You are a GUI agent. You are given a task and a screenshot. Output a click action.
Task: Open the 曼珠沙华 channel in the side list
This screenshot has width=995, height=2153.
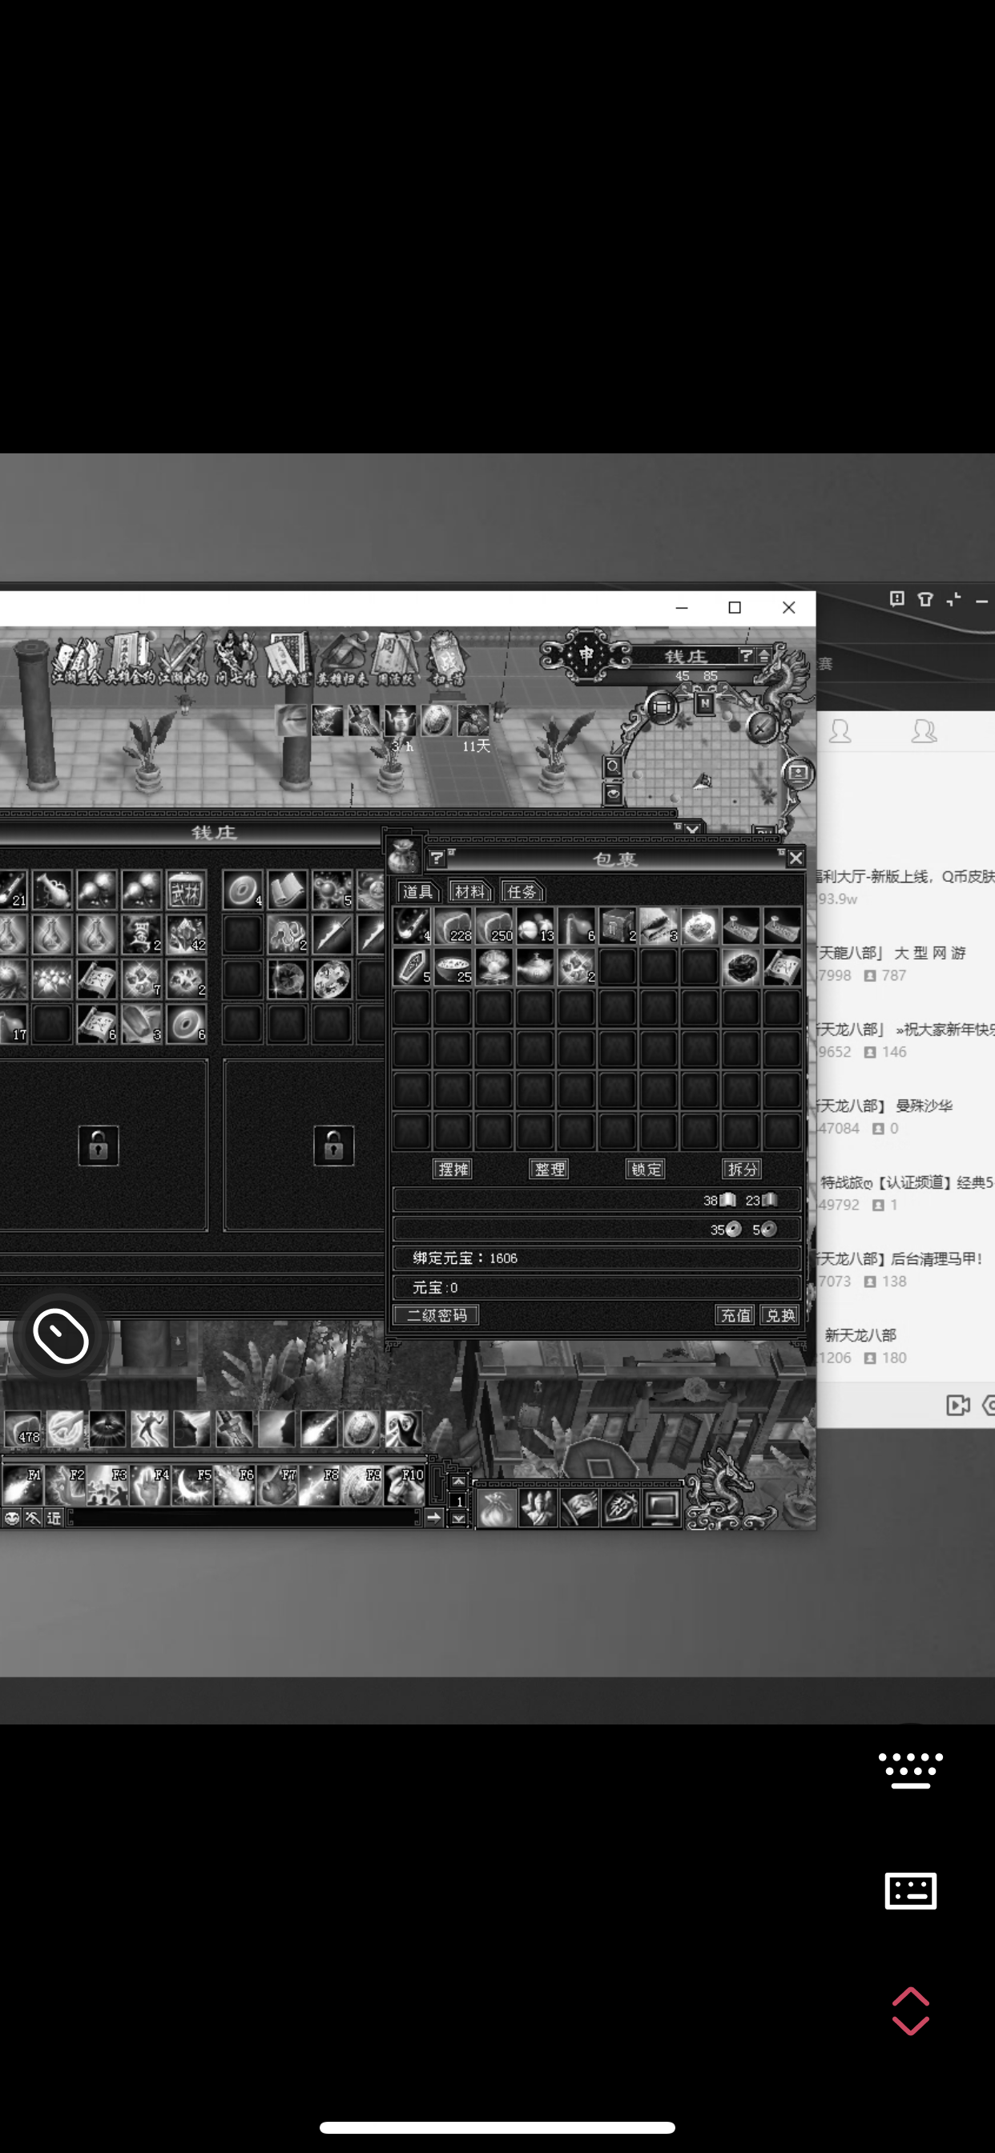(x=905, y=1116)
